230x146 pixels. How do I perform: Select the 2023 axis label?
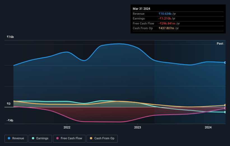coord(138,127)
